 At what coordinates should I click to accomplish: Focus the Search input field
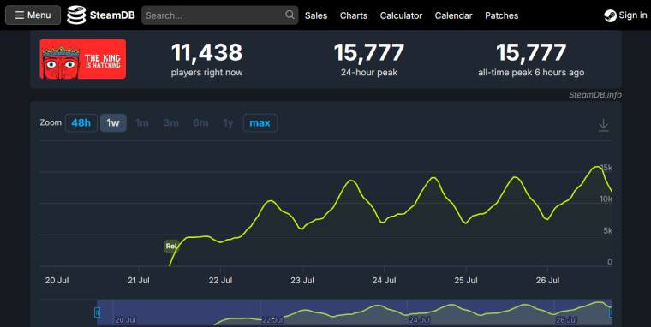[219, 15]
